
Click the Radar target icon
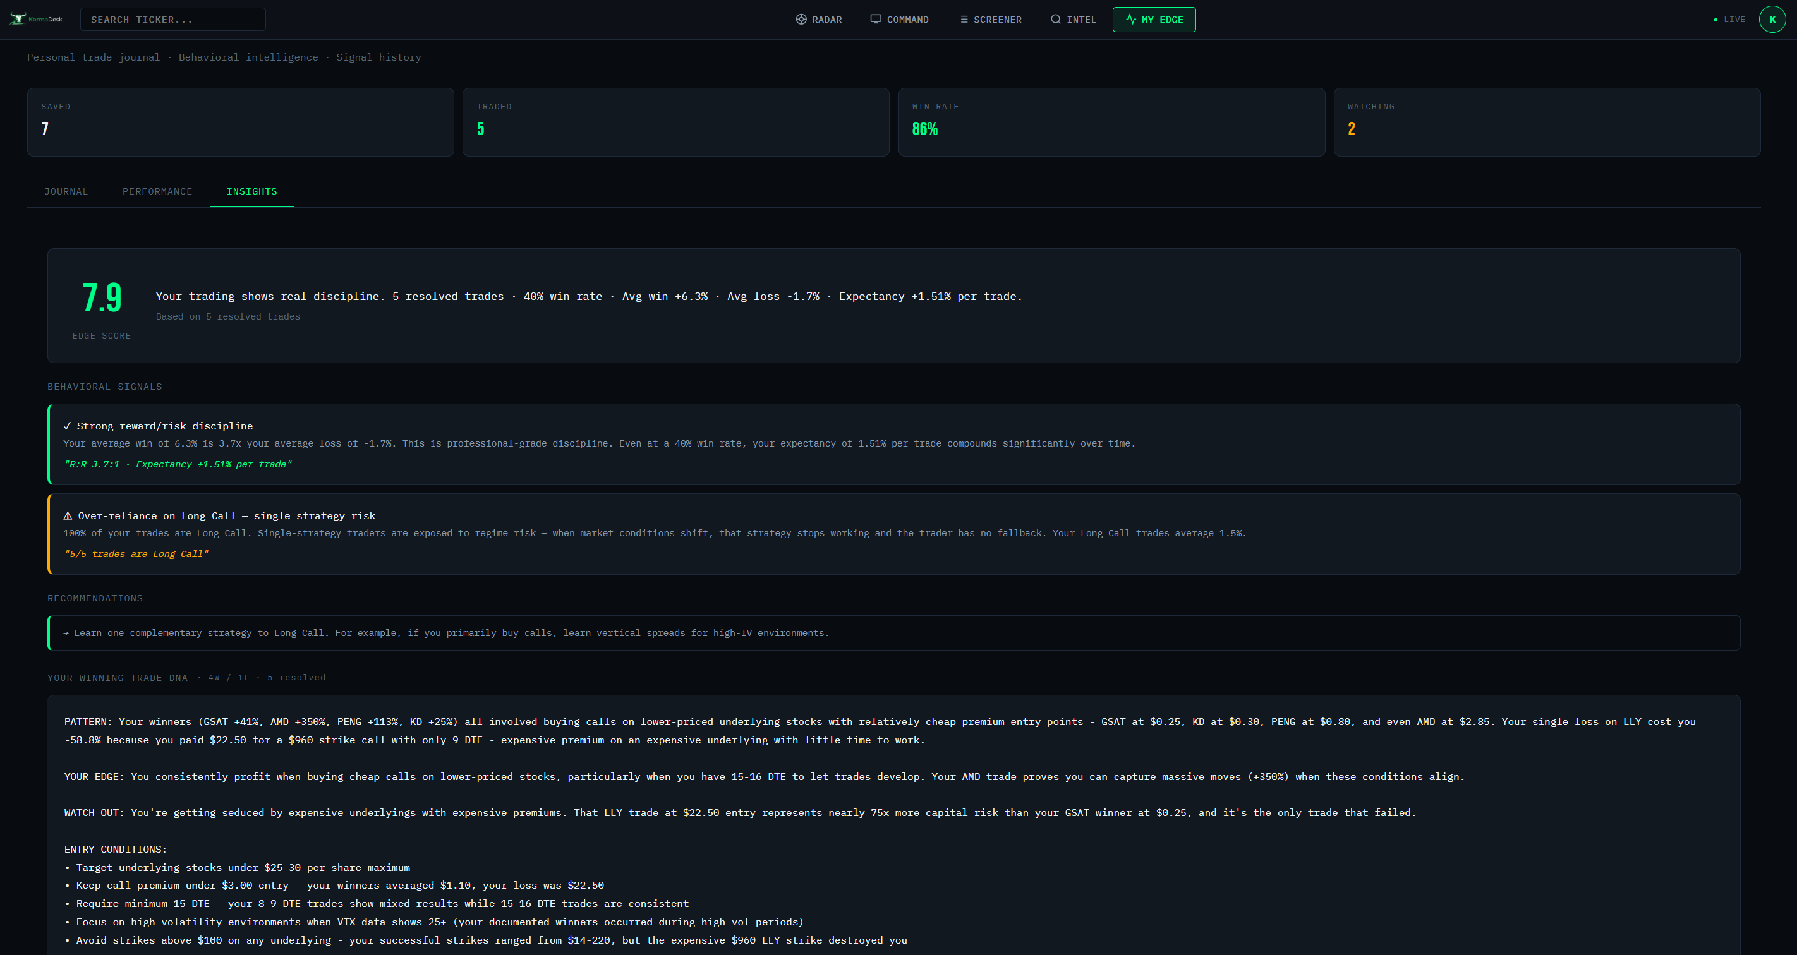point(801,20)
